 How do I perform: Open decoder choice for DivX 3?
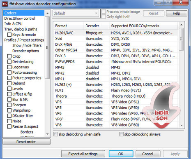pyautogui.click(x=94, y=56)
